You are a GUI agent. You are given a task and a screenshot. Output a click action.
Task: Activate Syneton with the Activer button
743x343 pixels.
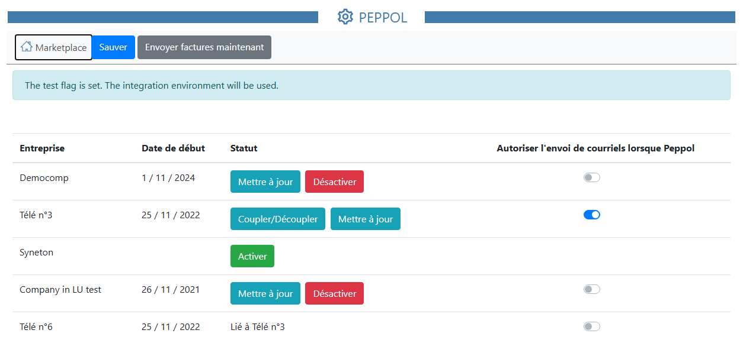(x=252, y=257)
